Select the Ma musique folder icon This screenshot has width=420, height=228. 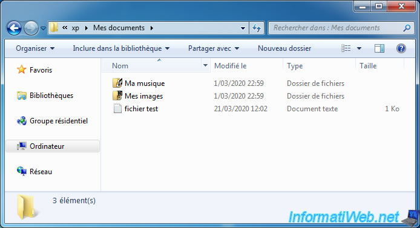(117, 83)
